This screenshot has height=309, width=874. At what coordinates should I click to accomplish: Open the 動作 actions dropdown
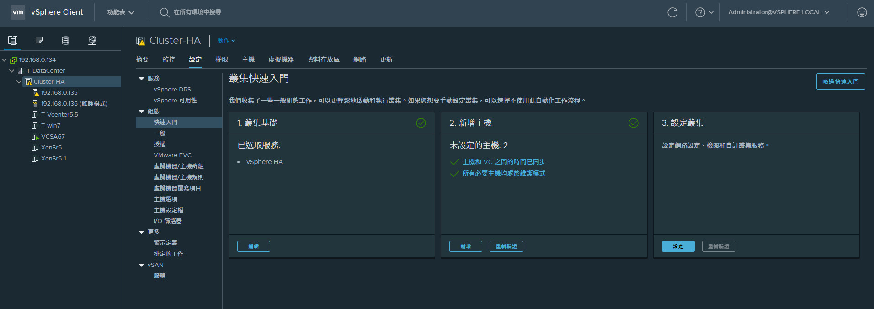tap(226, 41)
